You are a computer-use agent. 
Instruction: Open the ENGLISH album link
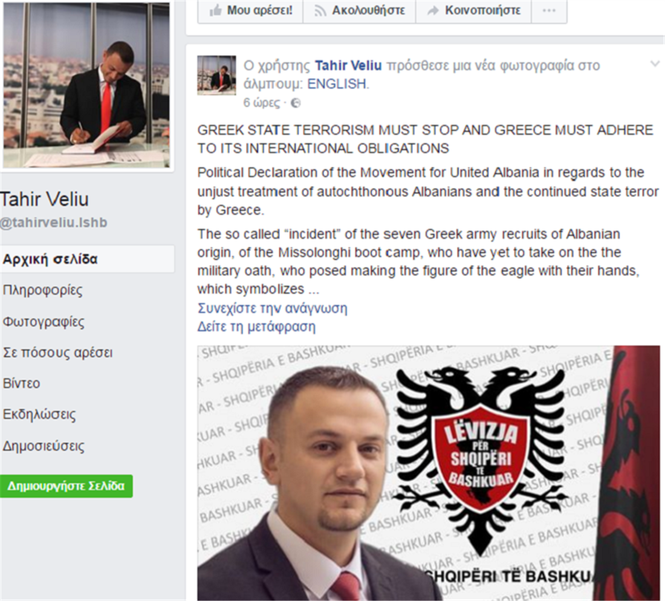[337, 84]
